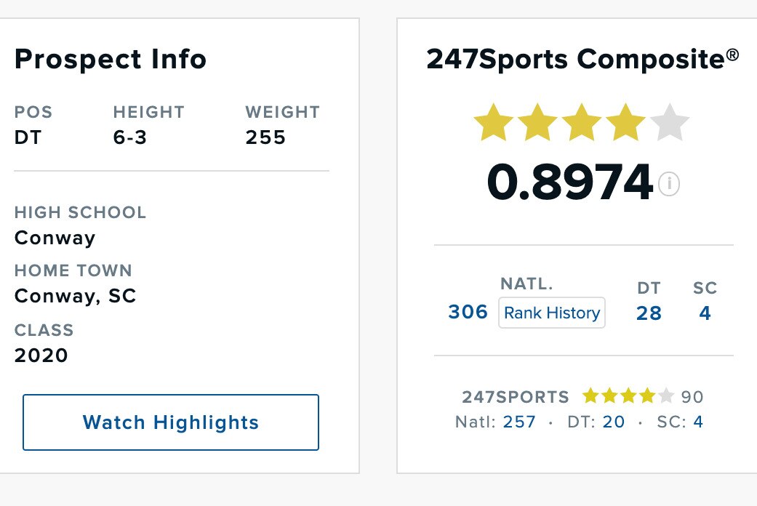Open the composite SC rank under NATL. row

pyautogui.click(x=705, y=313)
